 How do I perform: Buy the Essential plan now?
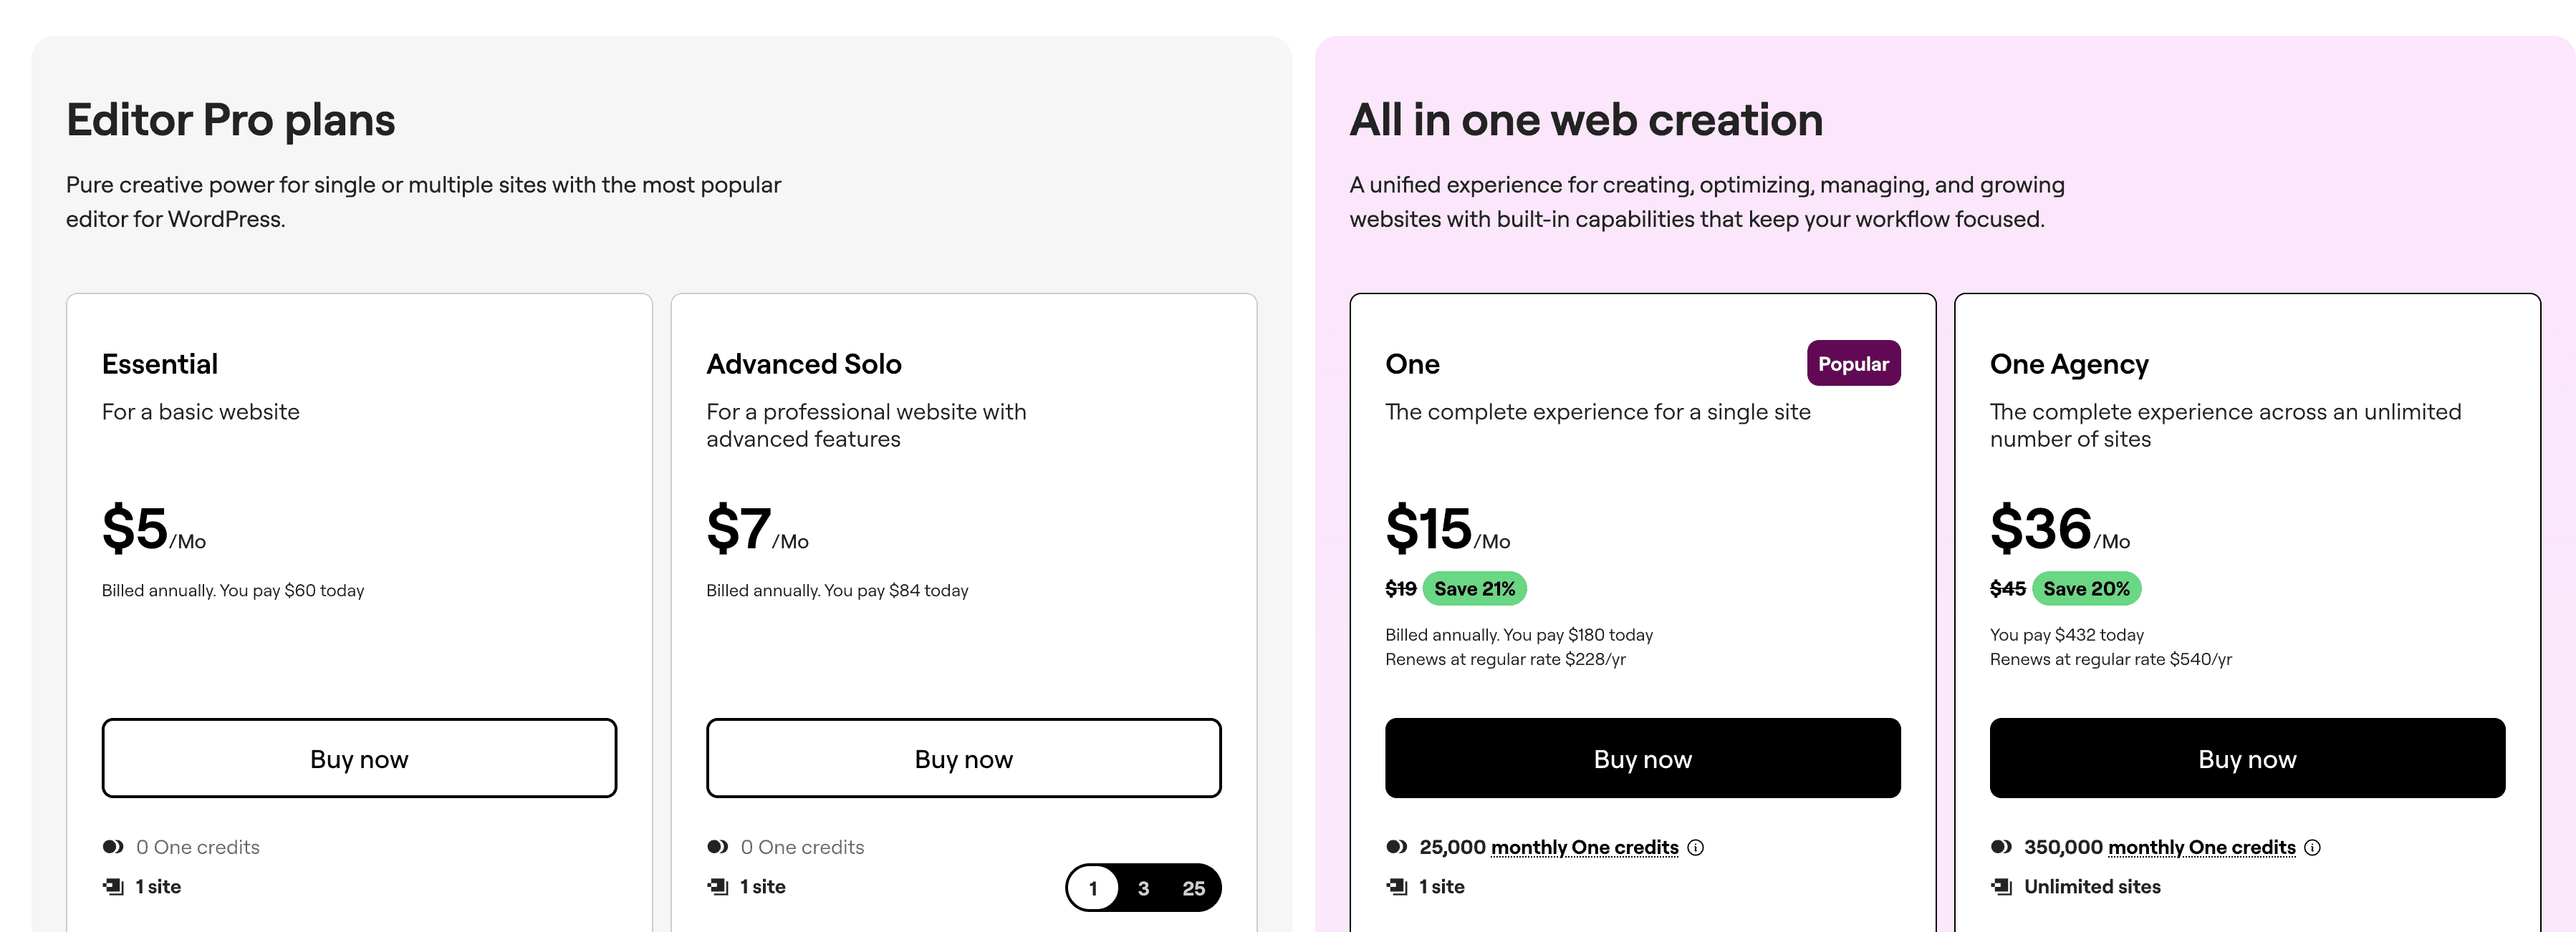tap(359, 758)
